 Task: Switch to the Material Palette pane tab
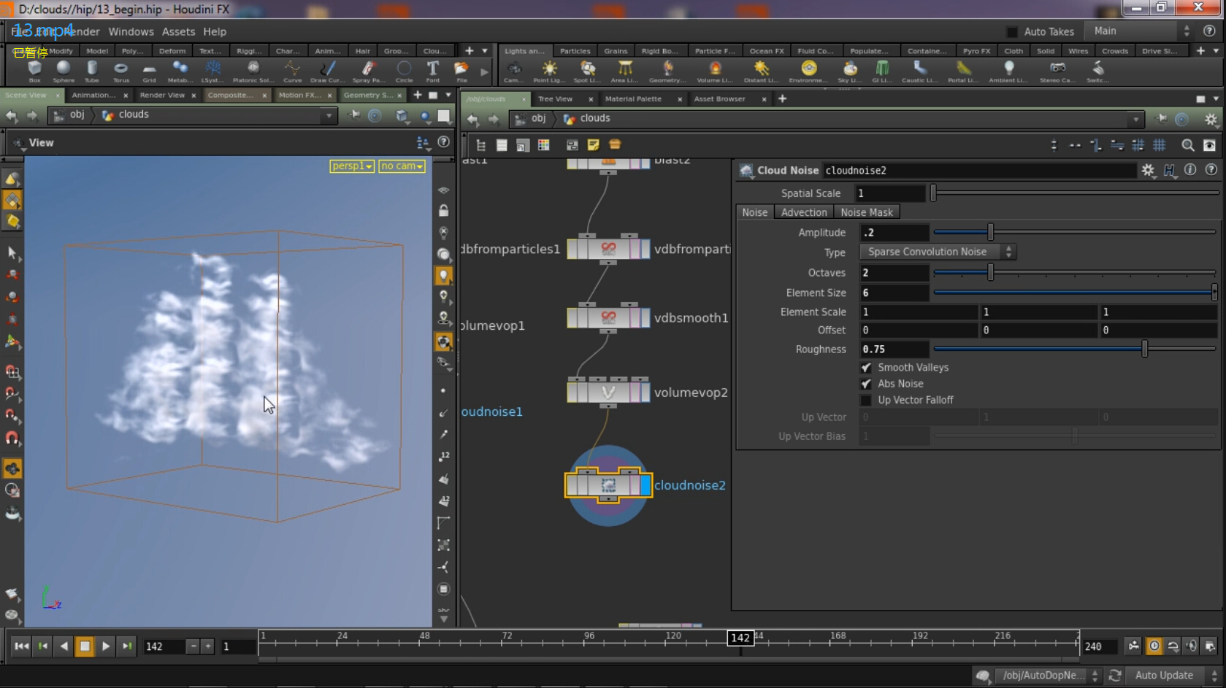click(633, 98)
